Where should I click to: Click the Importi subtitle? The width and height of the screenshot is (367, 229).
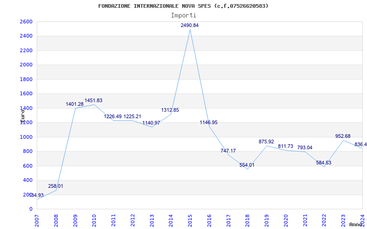[183, 16]
